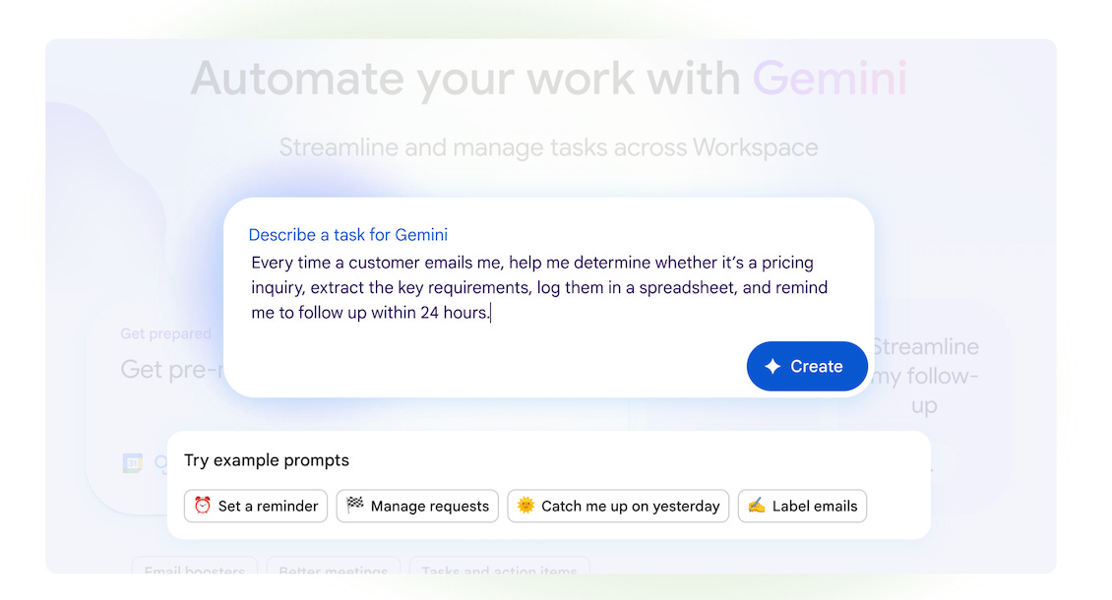Click the alarm clock icon on reminder chip
Screen dimensions: 1112x600
click(203, 505)
